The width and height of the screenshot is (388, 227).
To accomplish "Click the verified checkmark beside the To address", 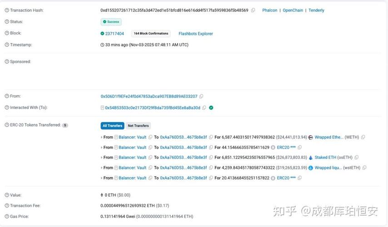I will coord(211,108).
